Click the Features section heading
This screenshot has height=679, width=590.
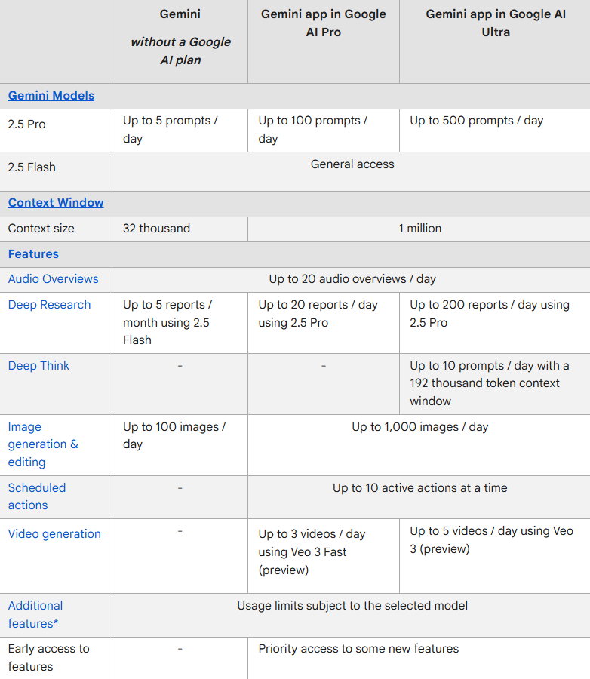33,254
